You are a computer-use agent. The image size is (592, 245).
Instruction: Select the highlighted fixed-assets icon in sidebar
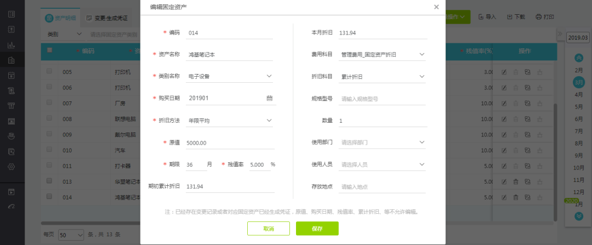[x=12, y=60]
